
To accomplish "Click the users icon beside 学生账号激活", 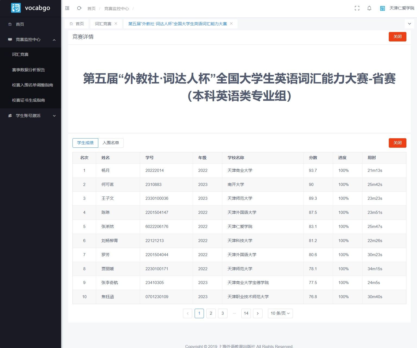I will pyautogui.click(x=10, y=116).
